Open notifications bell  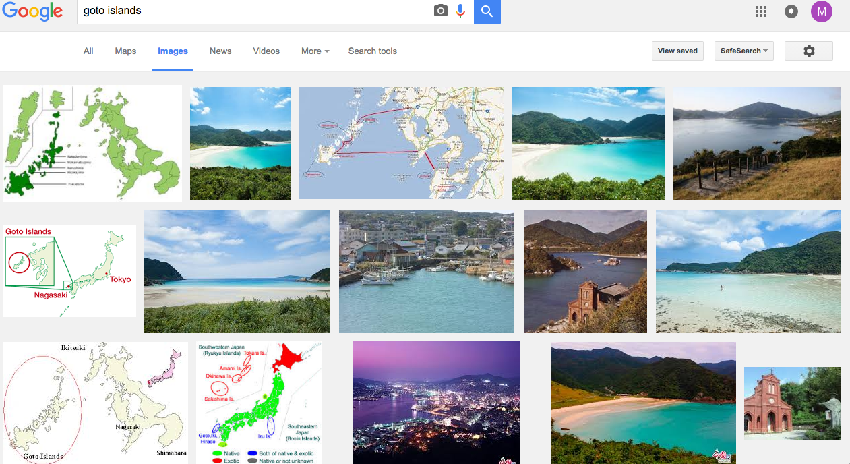click(x=791, y=11)
